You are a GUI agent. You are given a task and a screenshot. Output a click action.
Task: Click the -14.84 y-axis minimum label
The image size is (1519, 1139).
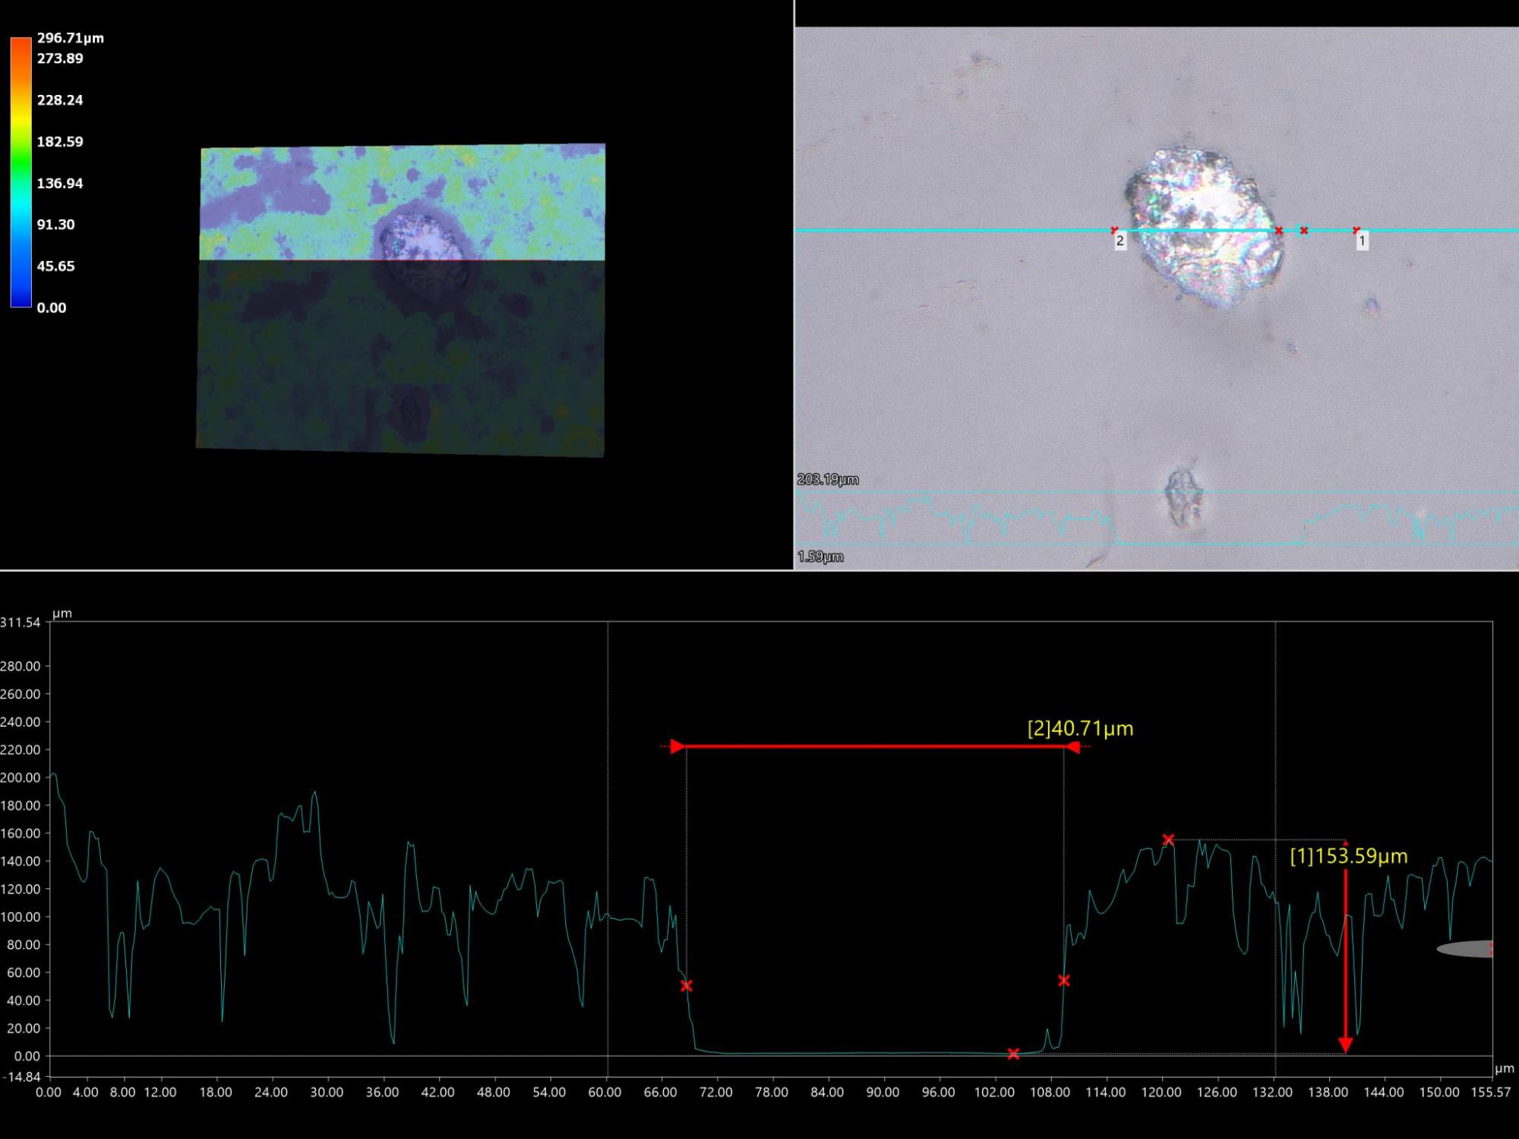21,1077
